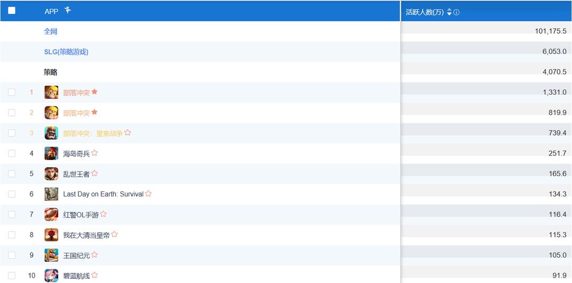
Task: Tick the Last Day on Earth checkbox
Action: pos(12,194)
